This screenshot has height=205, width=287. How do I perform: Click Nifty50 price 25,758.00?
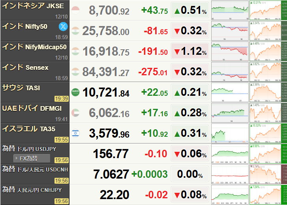(106, 31)
